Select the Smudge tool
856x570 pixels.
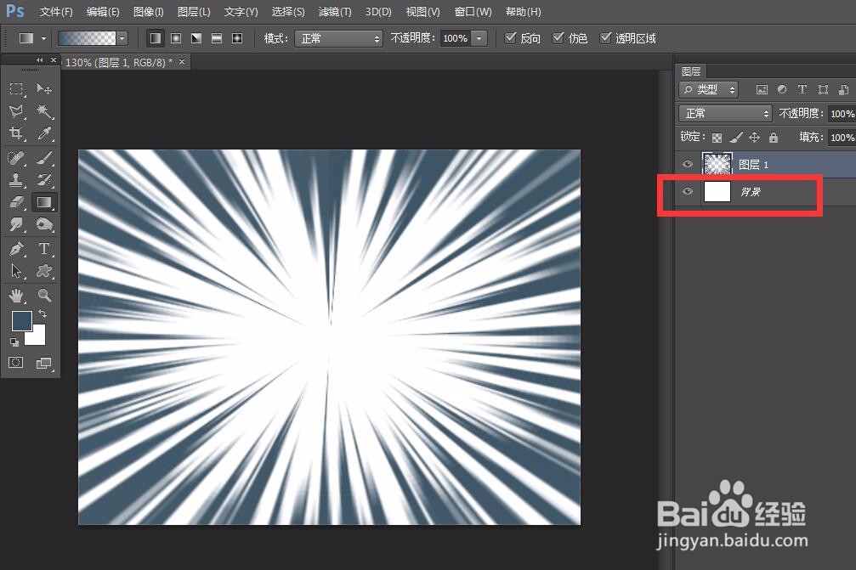tap(16, 224)
